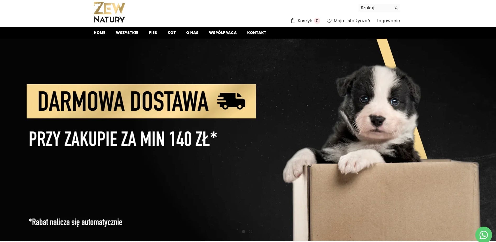Switch to the second slider dot
Screen dimensions: 496x242
tap(250, 232)
